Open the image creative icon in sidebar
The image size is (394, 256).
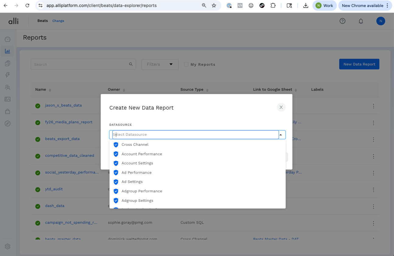tap(8, 99)
